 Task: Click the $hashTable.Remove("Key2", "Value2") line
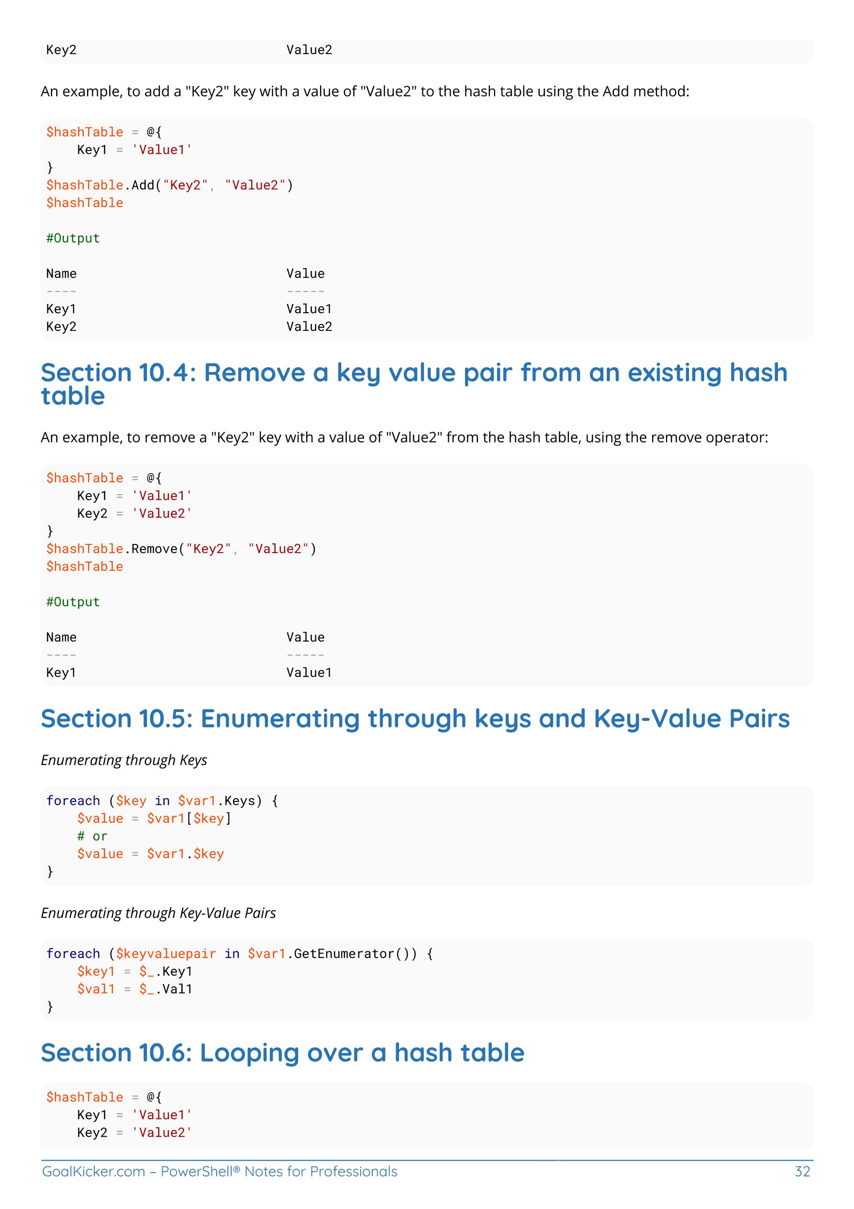(x=181, y=549)
